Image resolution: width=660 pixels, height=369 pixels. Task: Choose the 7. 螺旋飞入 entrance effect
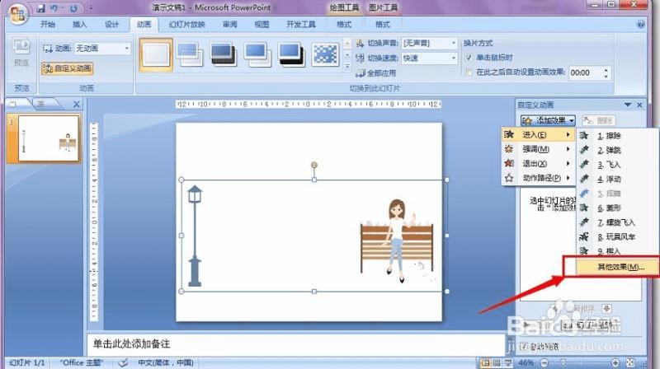click(x=617, y=222)
